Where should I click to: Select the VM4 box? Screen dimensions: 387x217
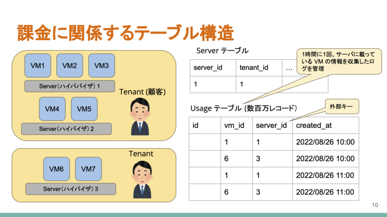click(x=52, y=109)
